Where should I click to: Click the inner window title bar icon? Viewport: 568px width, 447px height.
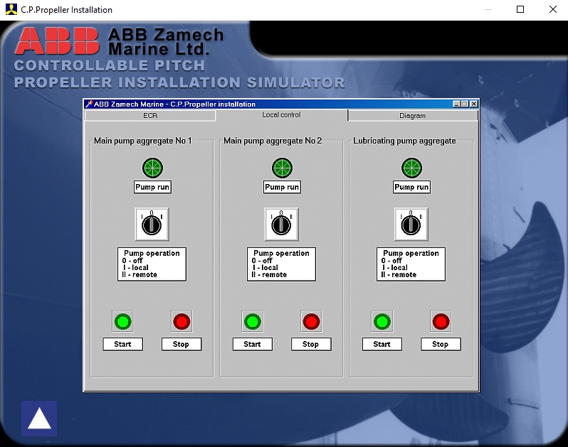(x=88, y=104)
